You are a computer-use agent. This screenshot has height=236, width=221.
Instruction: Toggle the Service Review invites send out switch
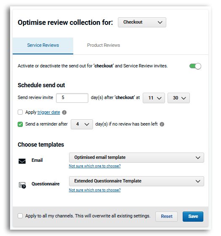(195, 66)
